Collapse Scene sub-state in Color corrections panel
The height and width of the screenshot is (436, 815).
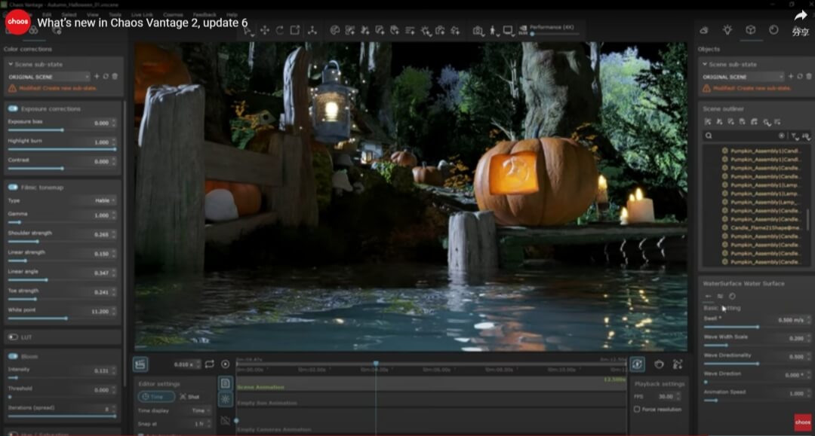pyautogui.click(x=11, y=64)
